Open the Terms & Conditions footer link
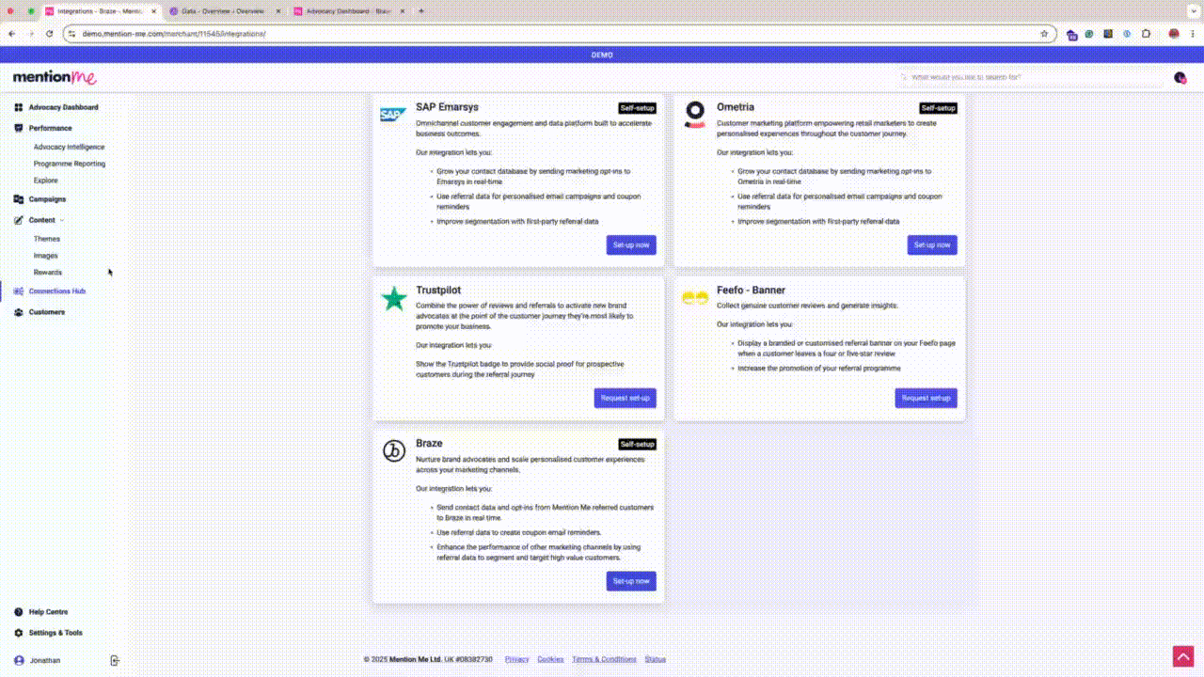 coord(604,659)
